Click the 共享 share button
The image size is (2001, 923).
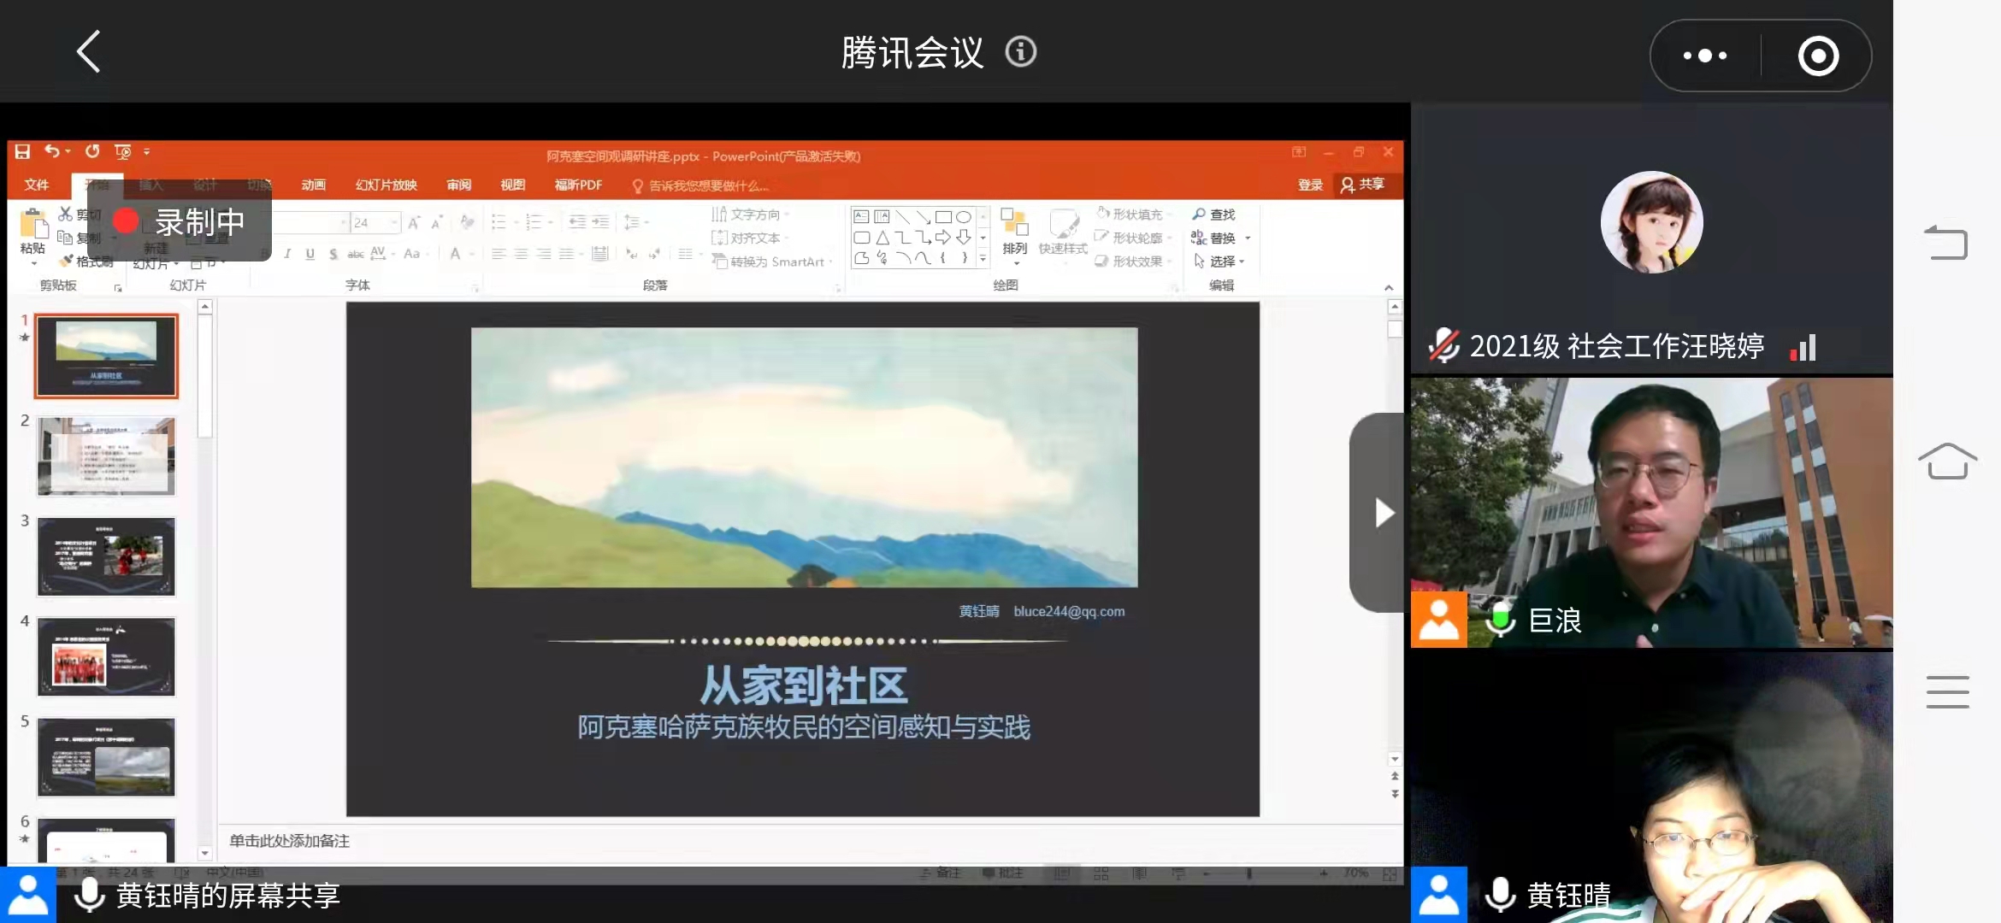1363,185
